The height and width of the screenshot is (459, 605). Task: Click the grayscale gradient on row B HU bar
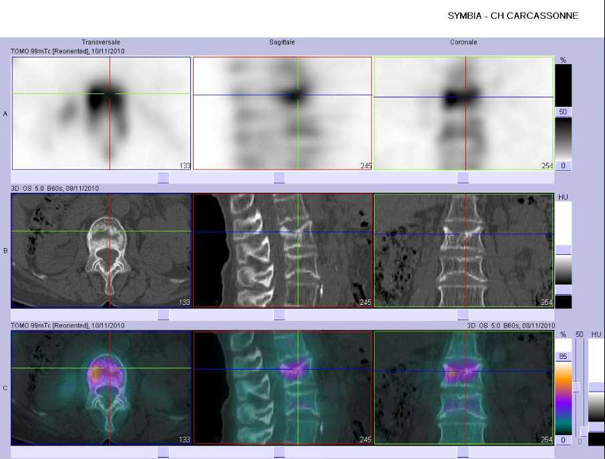pos(564,270)
